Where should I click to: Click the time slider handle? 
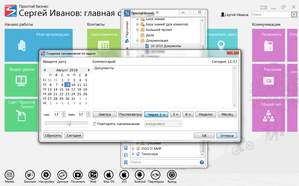(x=69, y=123)
